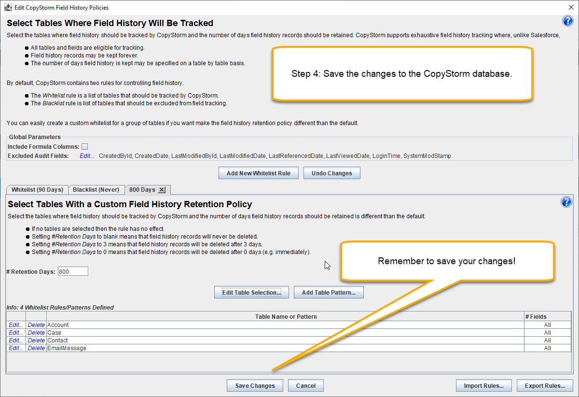Select the Contact table name cell
The width and height of the screenshot is (579, 397).
coord(285,340)
